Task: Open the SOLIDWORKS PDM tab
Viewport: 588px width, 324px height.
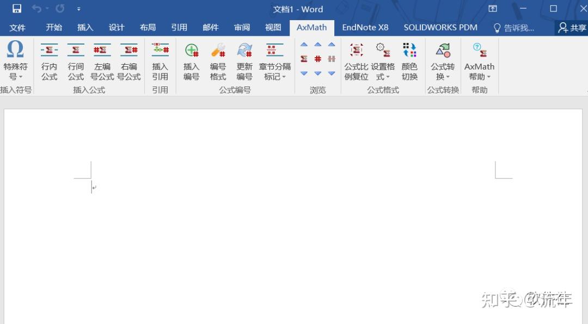Action: (440, 27)
